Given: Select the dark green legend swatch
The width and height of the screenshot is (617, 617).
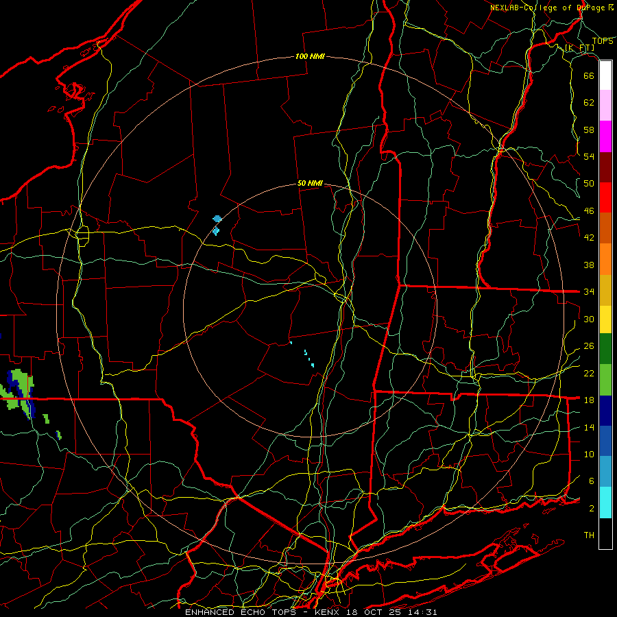Looking at the screenshot, I should (x=605, y=349).
